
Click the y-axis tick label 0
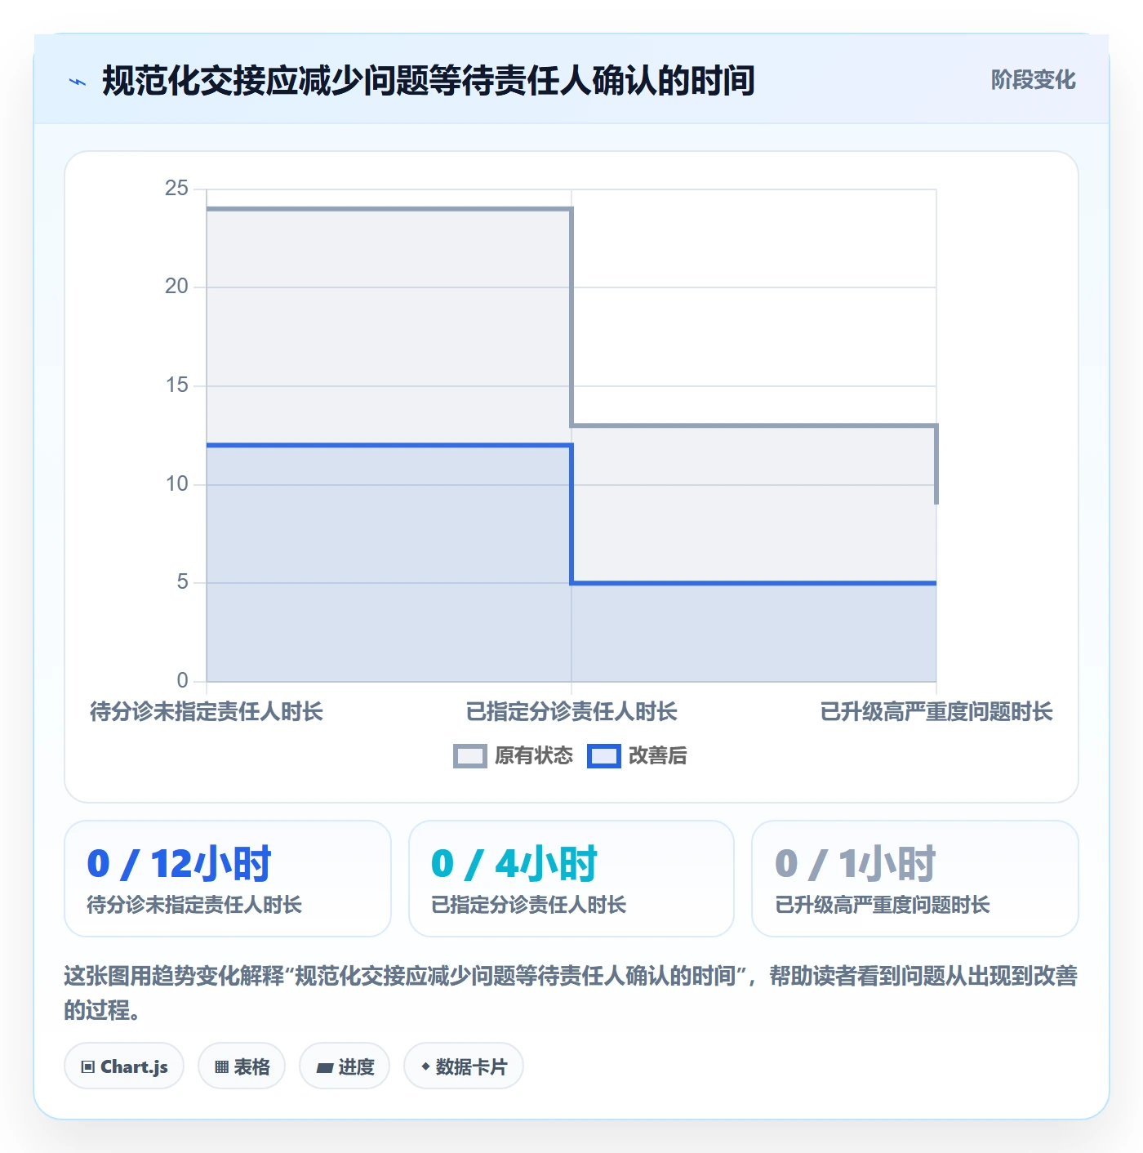(x=183, y=680)
